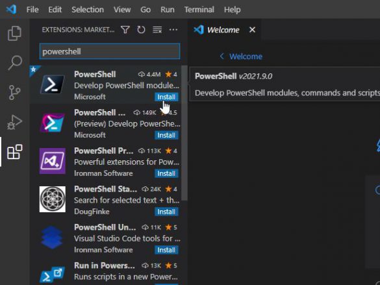This screenshot has height=285, width=380.
Task: Refresh the extensions list
Action: [x=141, y=30]
